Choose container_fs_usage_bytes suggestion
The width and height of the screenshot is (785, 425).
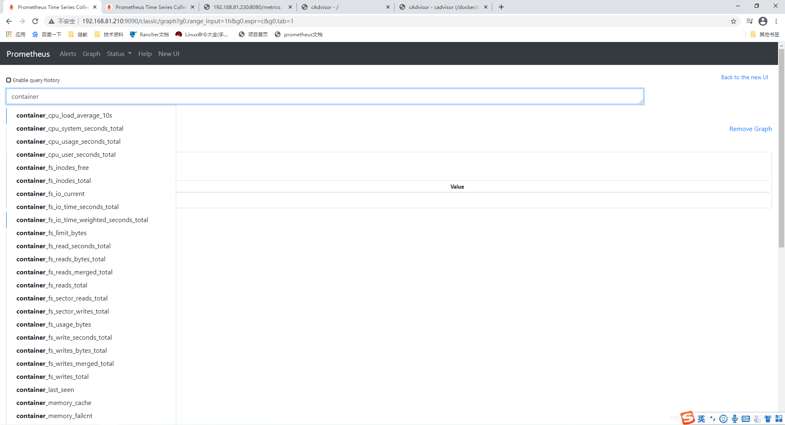[91, 324]
